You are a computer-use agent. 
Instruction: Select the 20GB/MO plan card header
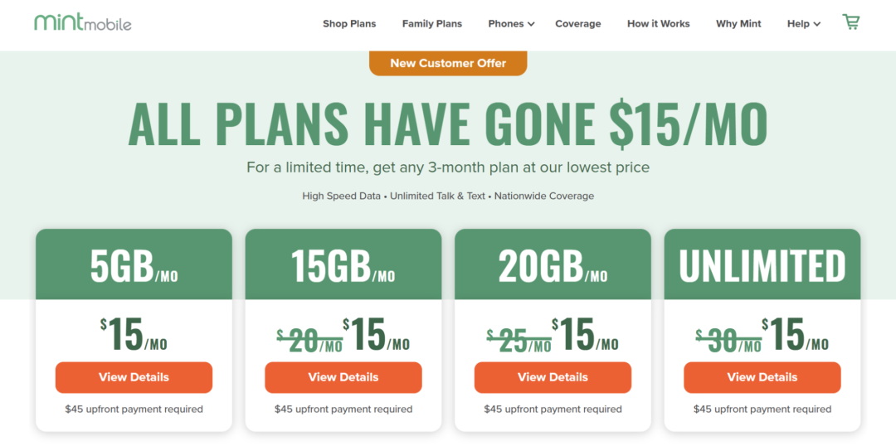pyautogui.click(x=553, y=264)
